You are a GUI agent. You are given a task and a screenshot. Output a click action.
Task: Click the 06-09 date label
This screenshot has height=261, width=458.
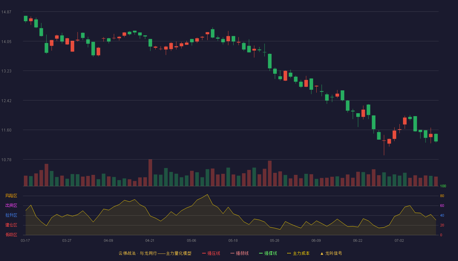pos(316,240)
